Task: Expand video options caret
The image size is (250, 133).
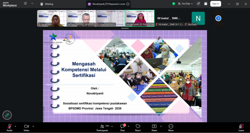Action: (33, 126)
